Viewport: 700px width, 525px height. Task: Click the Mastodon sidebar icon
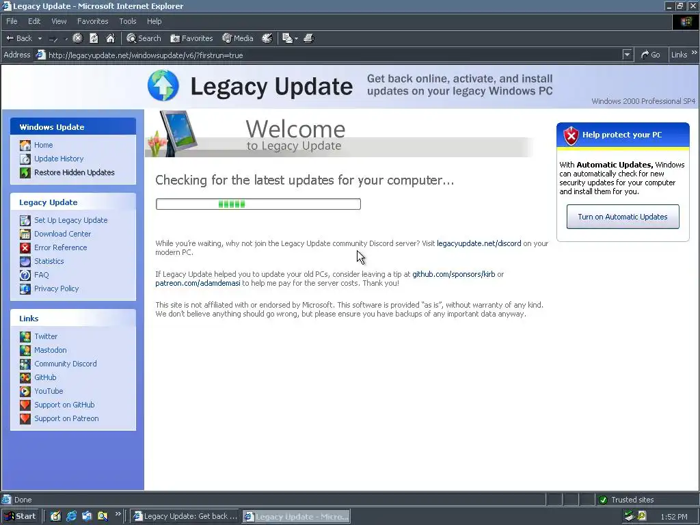[x=25, y=350]
